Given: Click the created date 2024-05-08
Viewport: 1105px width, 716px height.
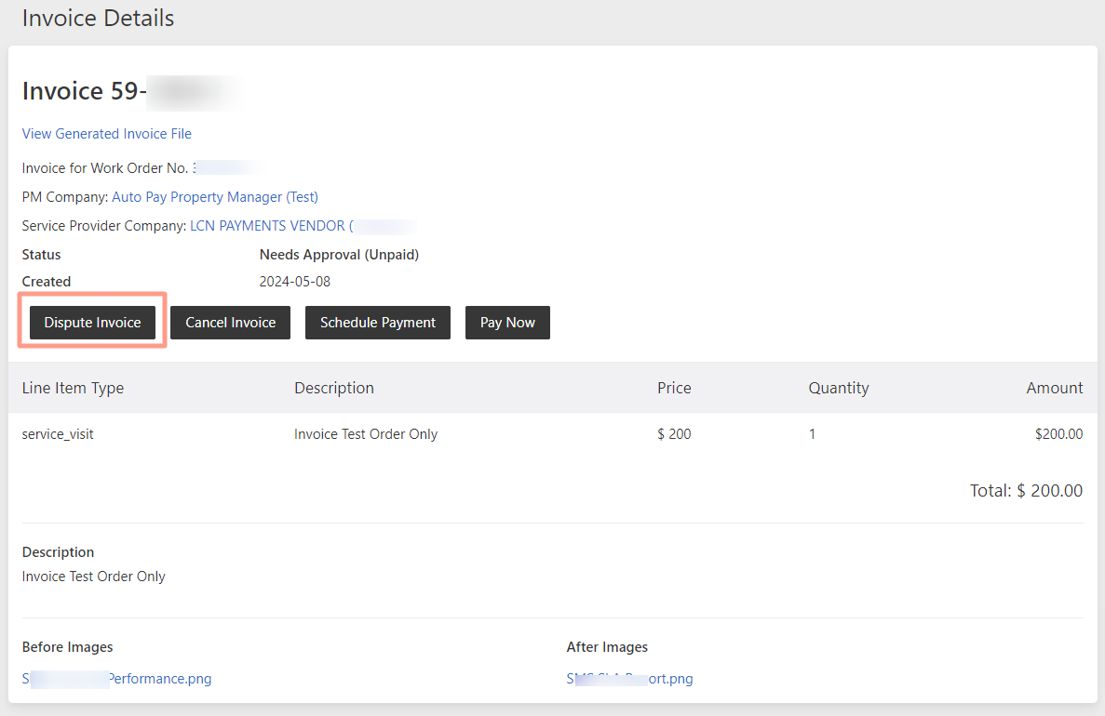Looking at the screenshot, I should pos(294,282).
